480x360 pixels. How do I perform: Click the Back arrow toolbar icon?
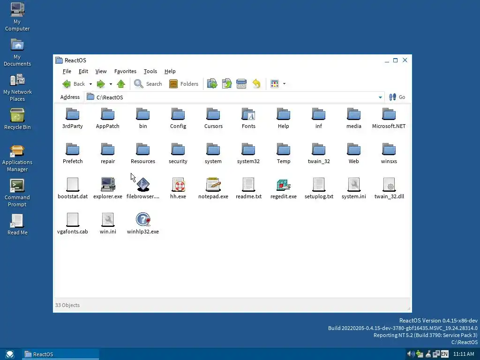[x=67, y=84]
